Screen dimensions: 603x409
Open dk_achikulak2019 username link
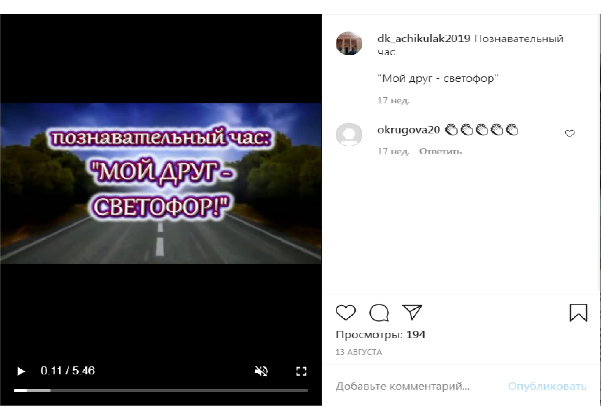[x=424, y=39]
